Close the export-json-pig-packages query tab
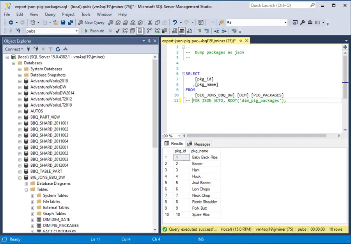351x244 pixels. pyautogui.click(x=247, y=41)
